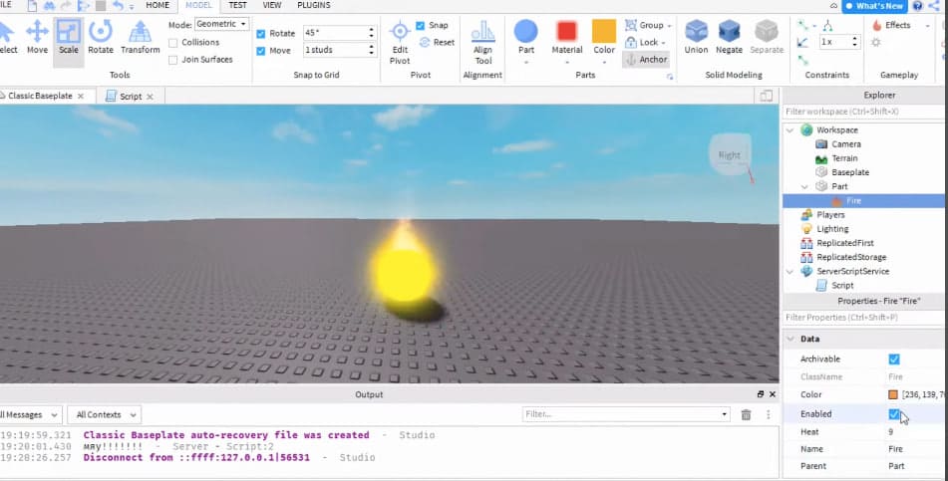
Task: Open the messages filter dropdown
Action: point(29,414)
